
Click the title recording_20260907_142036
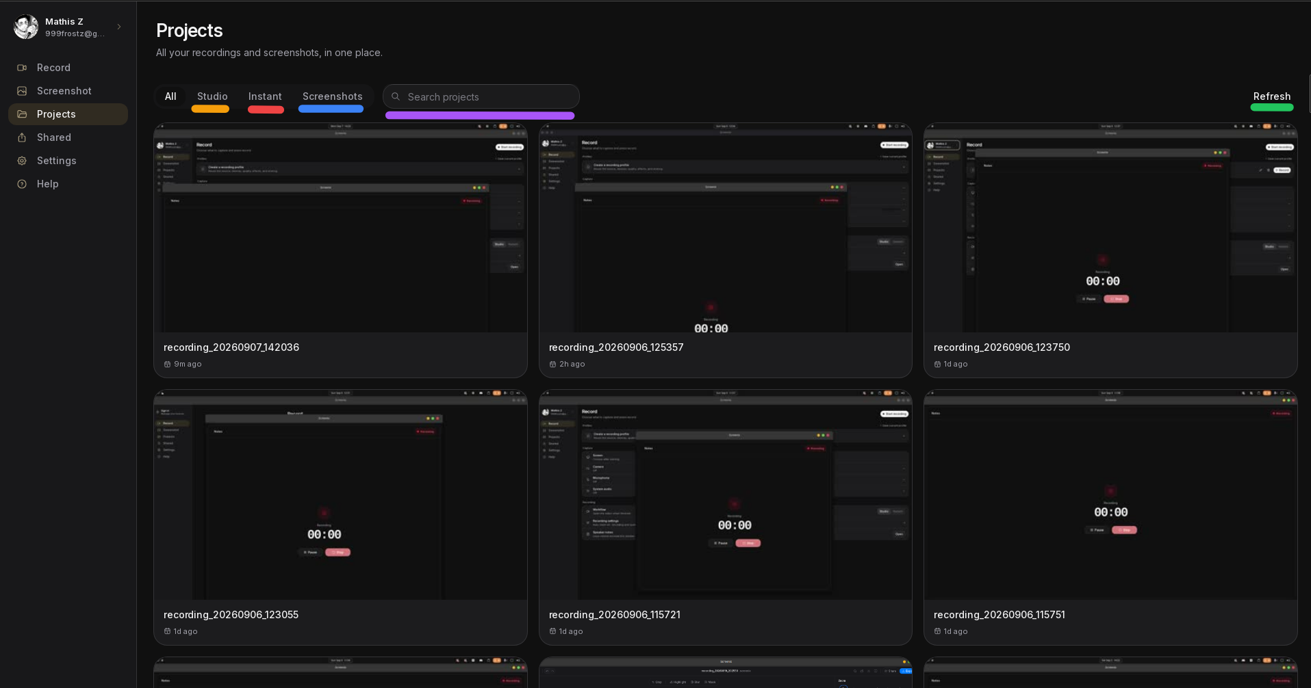(231, 347)
